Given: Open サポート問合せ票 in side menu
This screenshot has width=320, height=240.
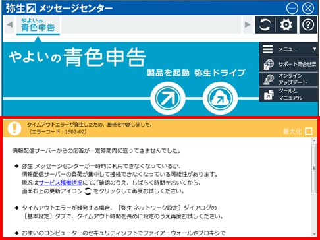Looking at the screenshot, I should pos(289,64).
